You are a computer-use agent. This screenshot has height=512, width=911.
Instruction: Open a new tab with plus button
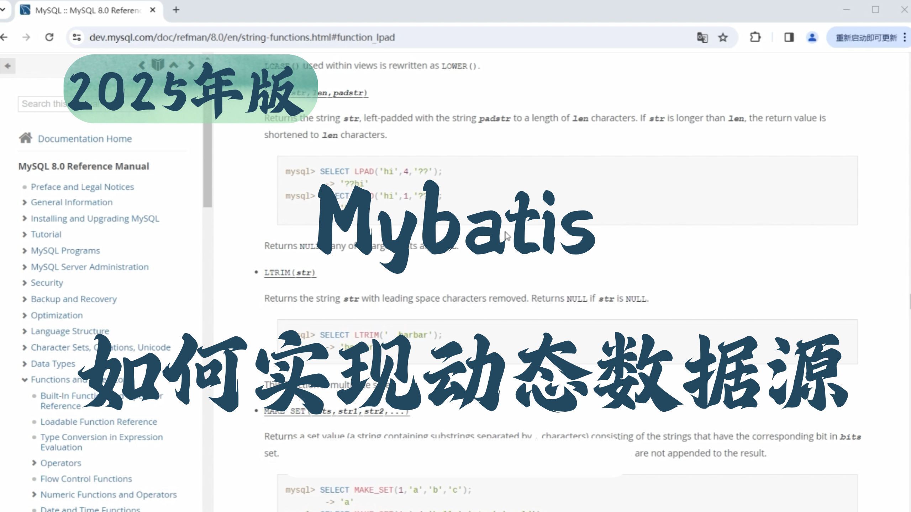click(x=176, y=10)
